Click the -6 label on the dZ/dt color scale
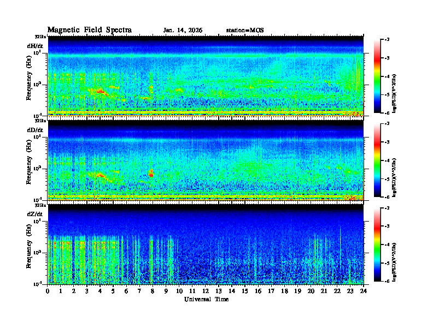 (387, 281)
